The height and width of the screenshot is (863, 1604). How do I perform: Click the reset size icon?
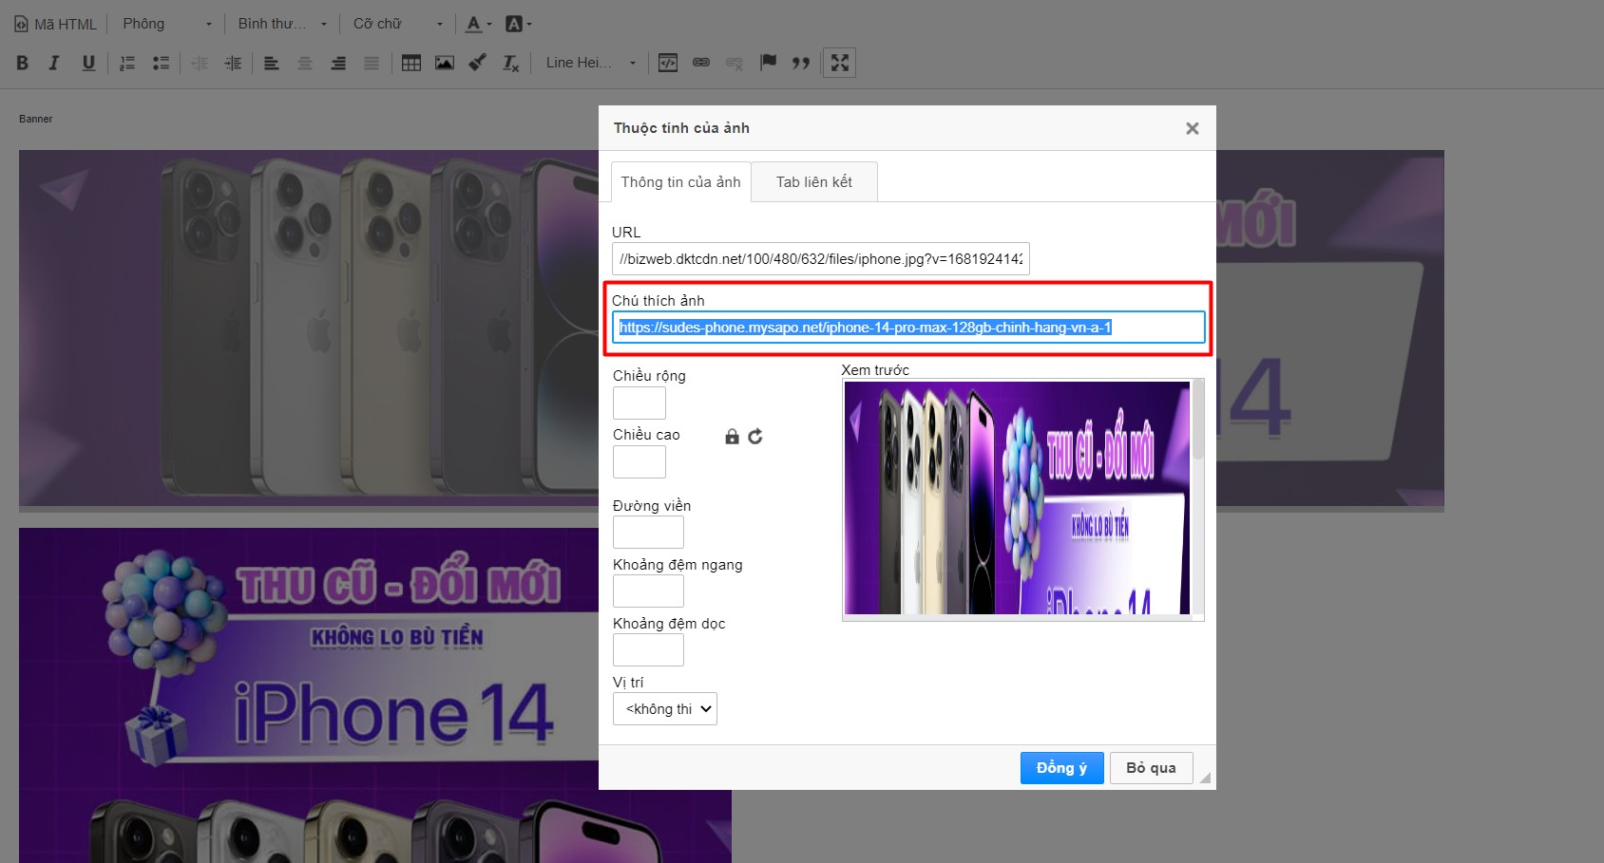tap(755, 437)
